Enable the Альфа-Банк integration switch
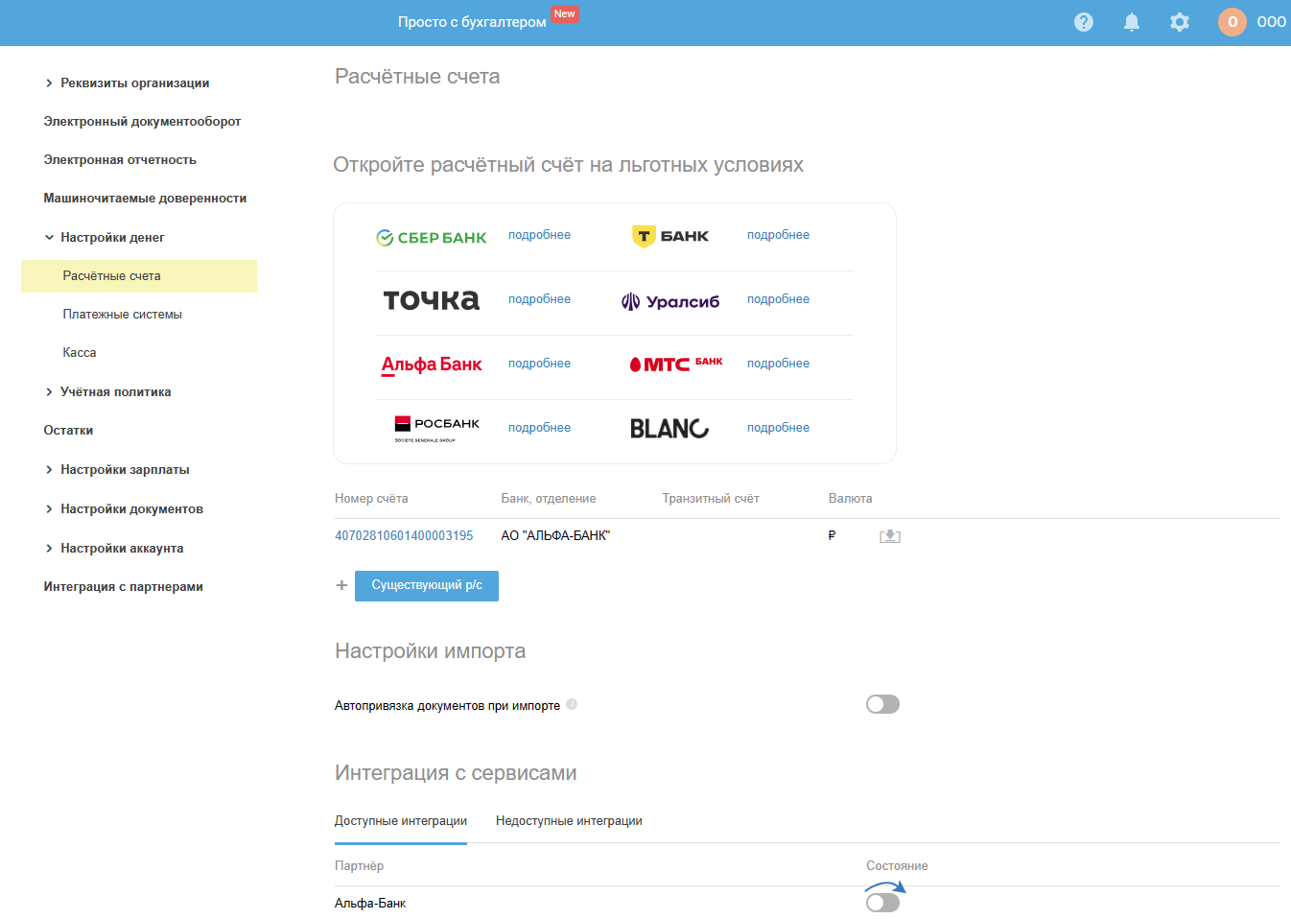 [882, 903]
